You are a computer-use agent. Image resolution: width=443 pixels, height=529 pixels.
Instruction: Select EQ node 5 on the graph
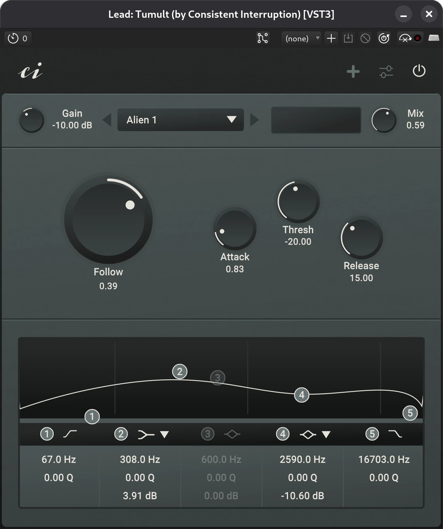[410, 413]
